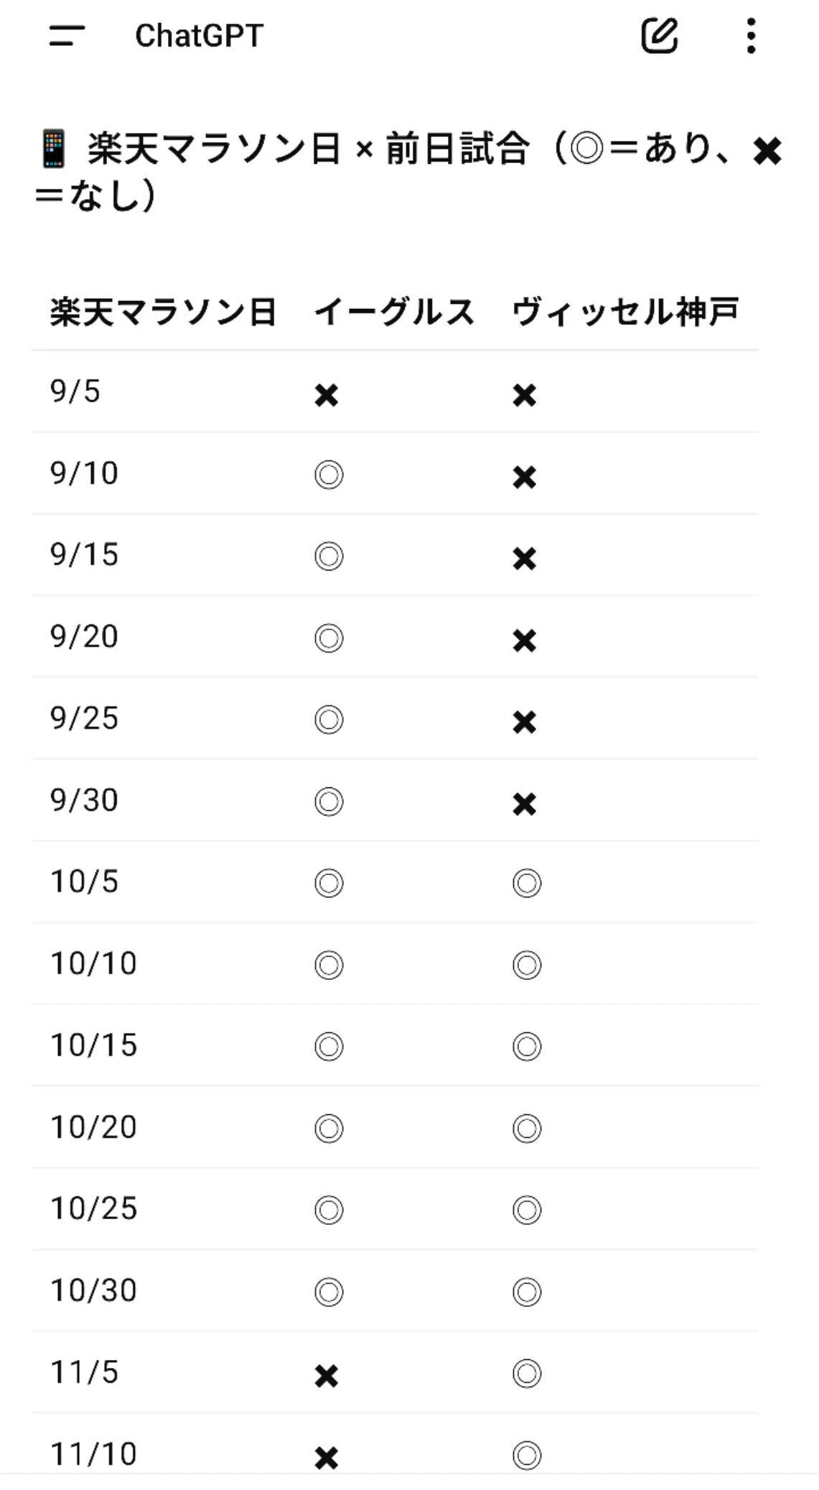Viewport: 819px width, 1490px height.
Task: Tap the イーグルス cross mark for 9/5
Action: coord(327,395)
